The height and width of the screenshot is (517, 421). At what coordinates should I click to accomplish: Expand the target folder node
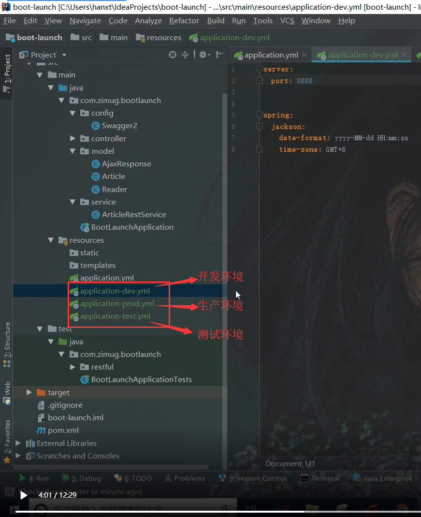point(29,392)
